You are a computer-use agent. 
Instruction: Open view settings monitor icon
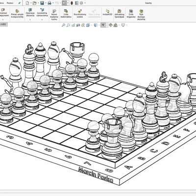(123, 25)
